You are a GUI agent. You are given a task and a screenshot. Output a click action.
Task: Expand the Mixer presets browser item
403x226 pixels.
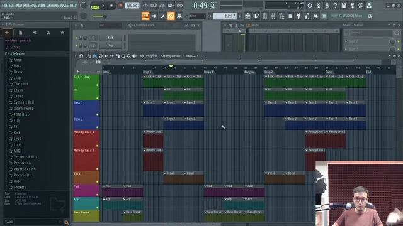coord(21,40)
